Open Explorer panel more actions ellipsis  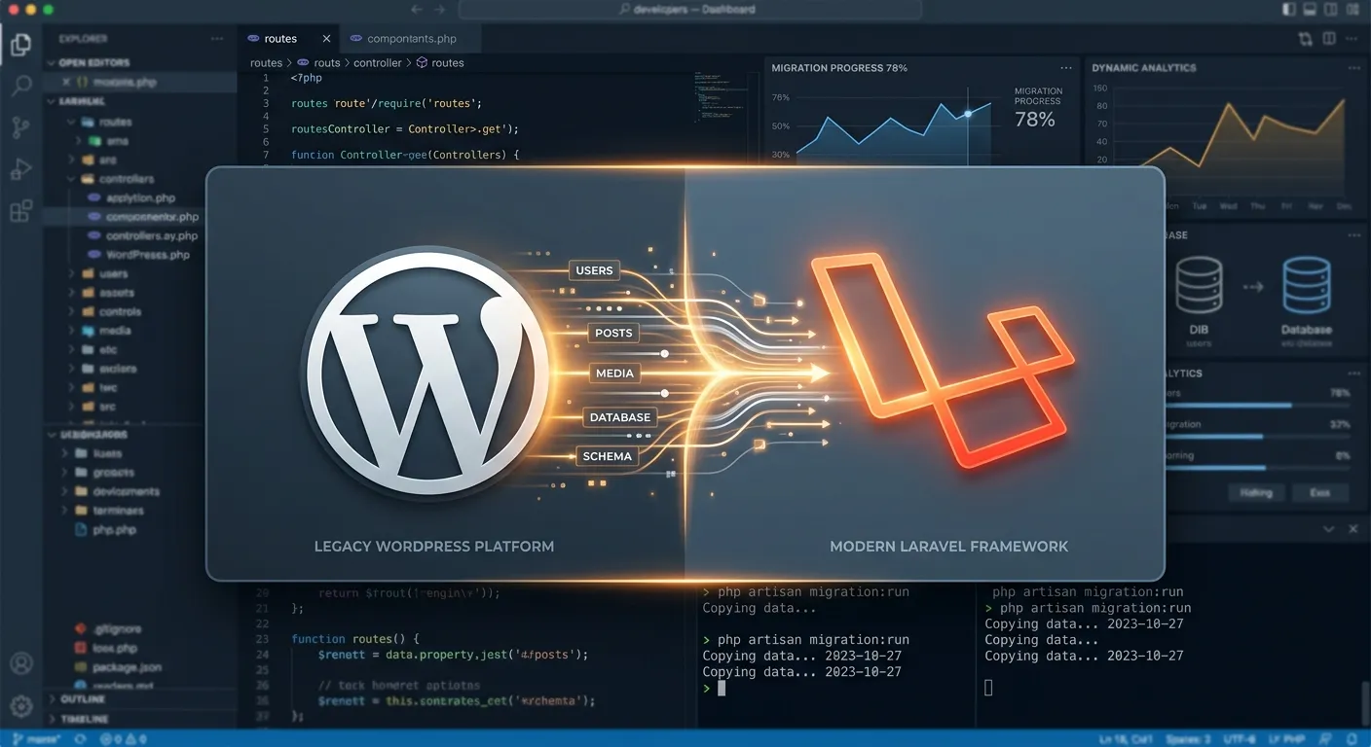pos(217,39)
